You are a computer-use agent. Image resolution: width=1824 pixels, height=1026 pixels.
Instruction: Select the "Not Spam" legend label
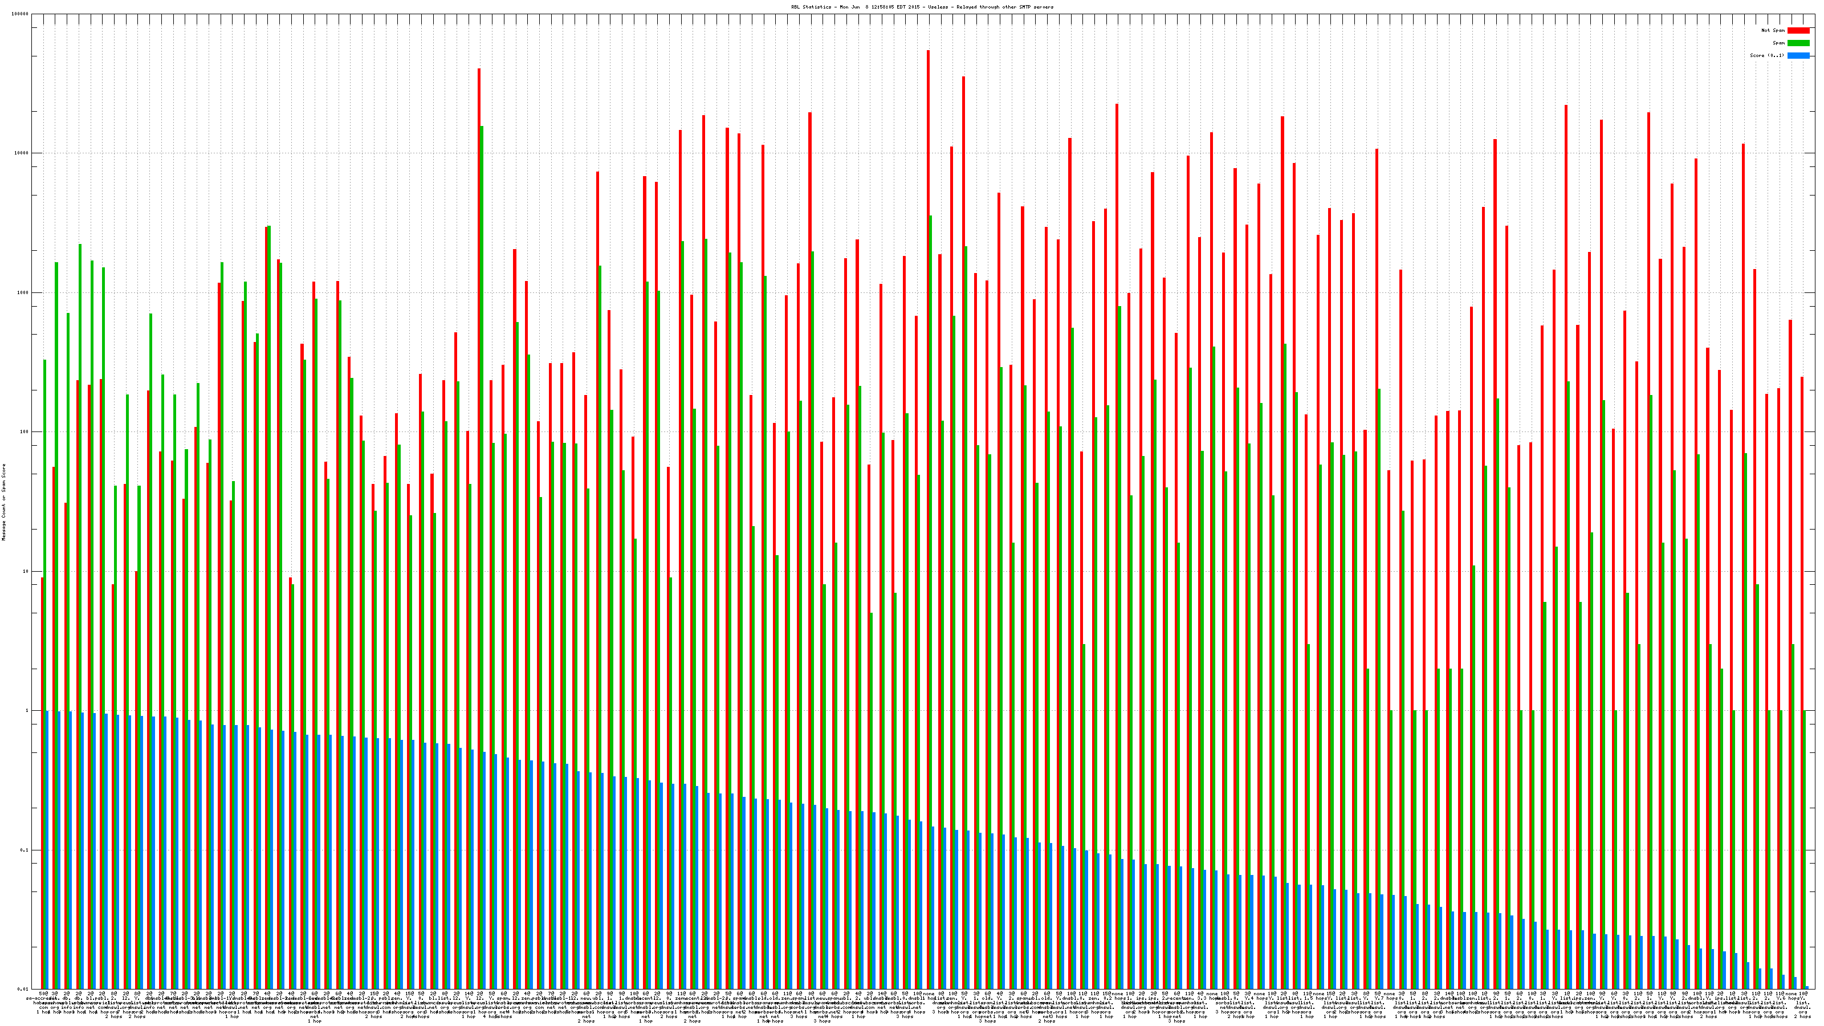pos(1773,30)
